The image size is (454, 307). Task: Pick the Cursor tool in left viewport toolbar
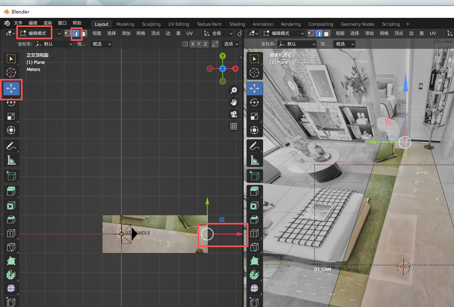[x=11, y=73]
